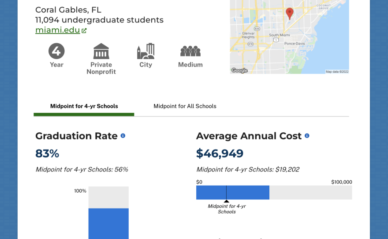This screenshot has width=388, height=239.
Task: Click the South Miami label on map
Action: [279, 35]
